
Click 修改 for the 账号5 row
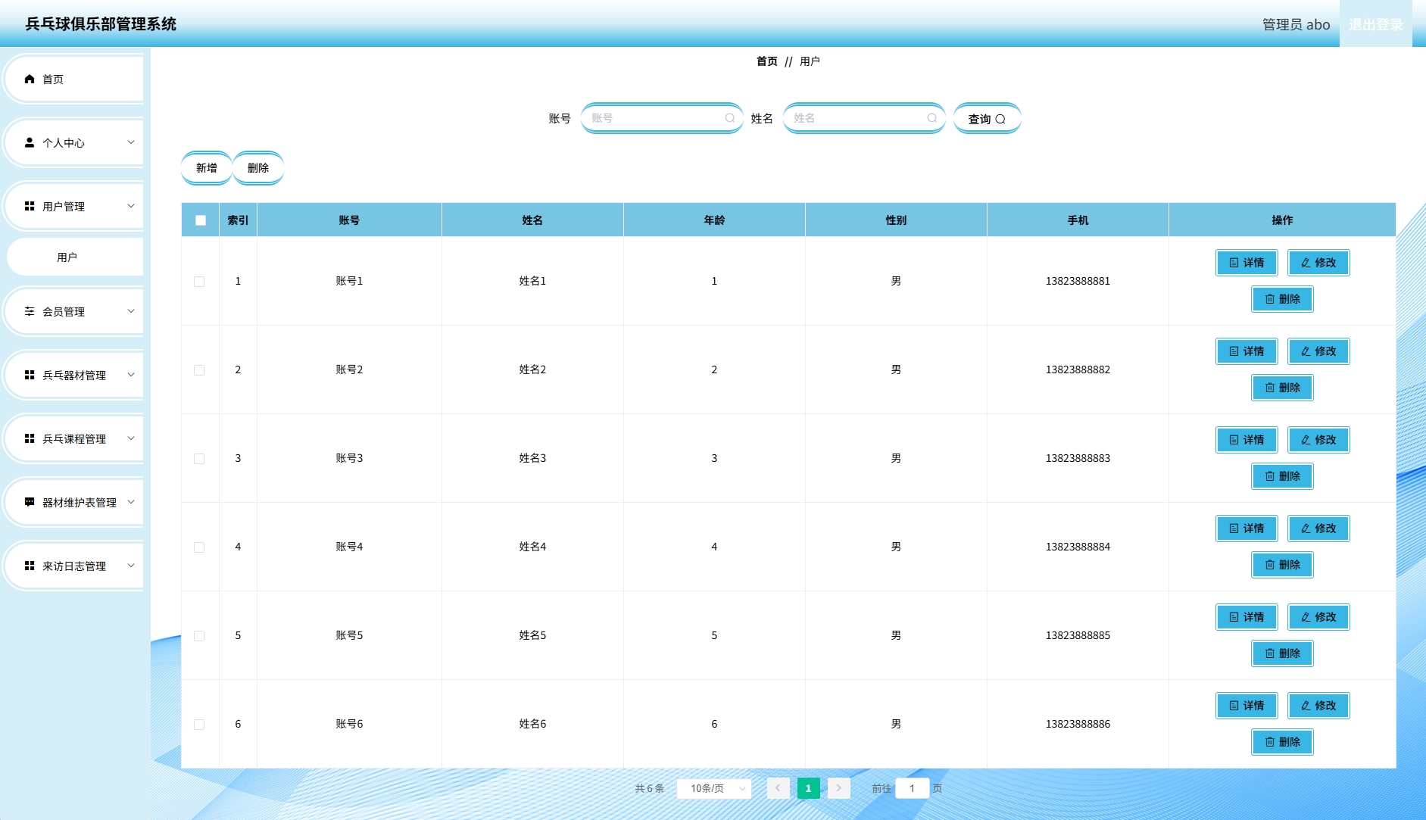pos(1318,617)
